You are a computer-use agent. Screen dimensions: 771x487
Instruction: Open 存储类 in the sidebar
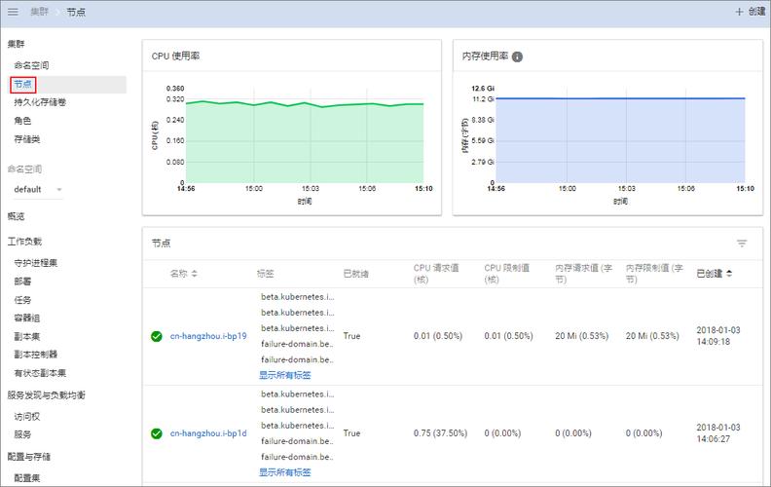[27, 139]
